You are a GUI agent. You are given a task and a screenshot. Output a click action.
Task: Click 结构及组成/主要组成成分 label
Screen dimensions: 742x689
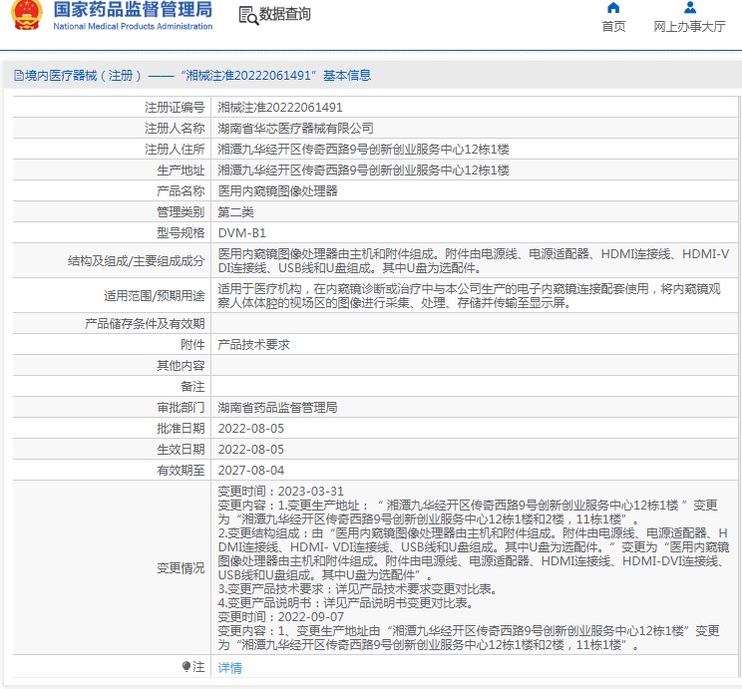(137, 260)
